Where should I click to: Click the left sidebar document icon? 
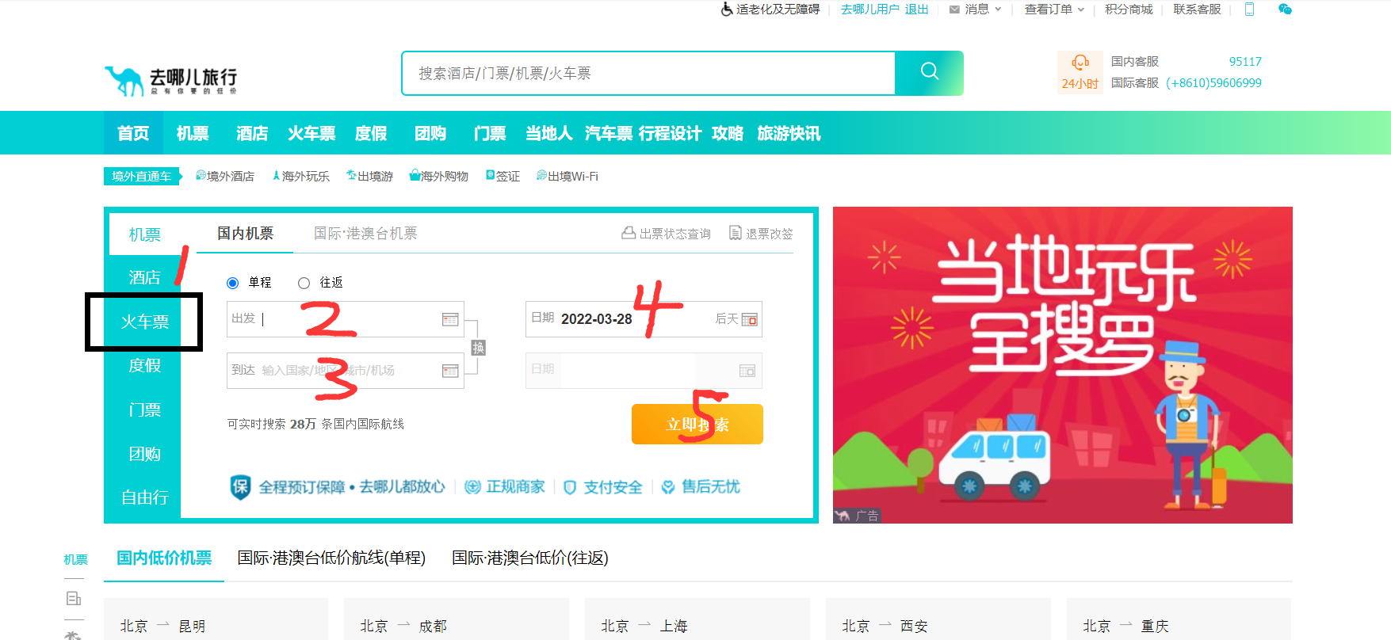click(74, 598)
